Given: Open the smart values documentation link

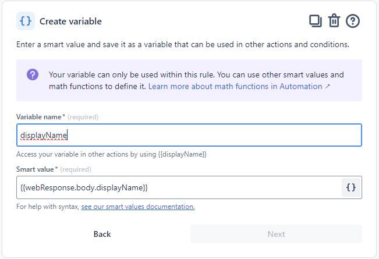Looking at the screenshot, I should coord(138,207).
